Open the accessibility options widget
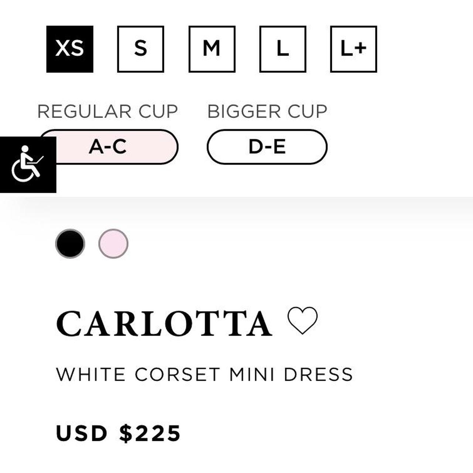Screen dimensions: 473x473 (x=28, y=165)
